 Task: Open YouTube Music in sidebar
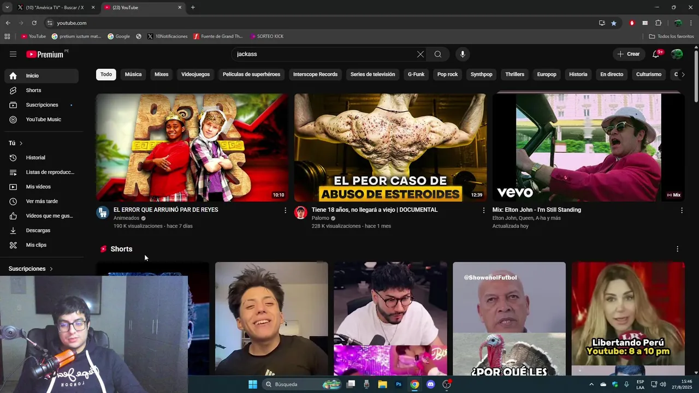click(x=42, y=120)
